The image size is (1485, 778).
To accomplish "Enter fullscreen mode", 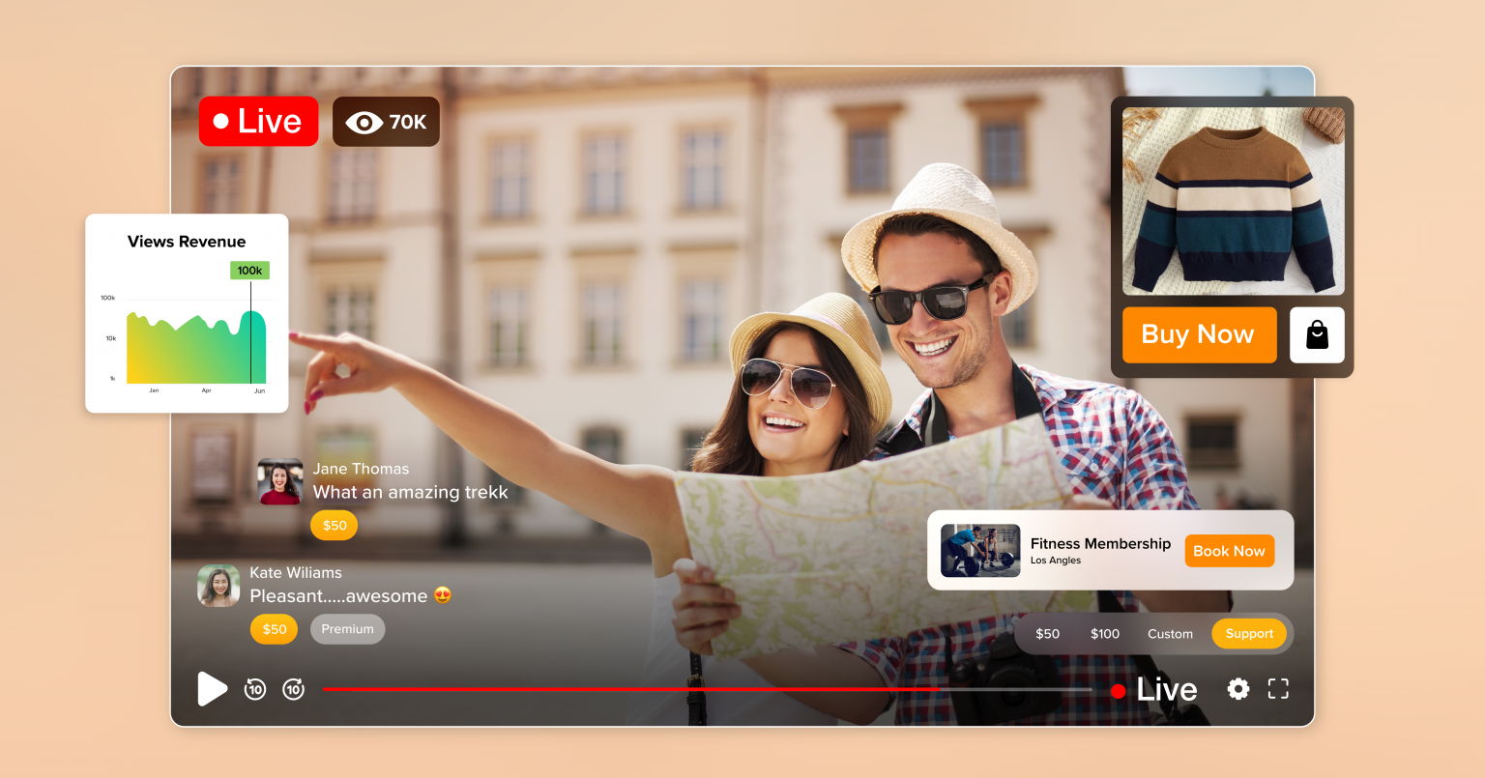I will click(1277, 688).
